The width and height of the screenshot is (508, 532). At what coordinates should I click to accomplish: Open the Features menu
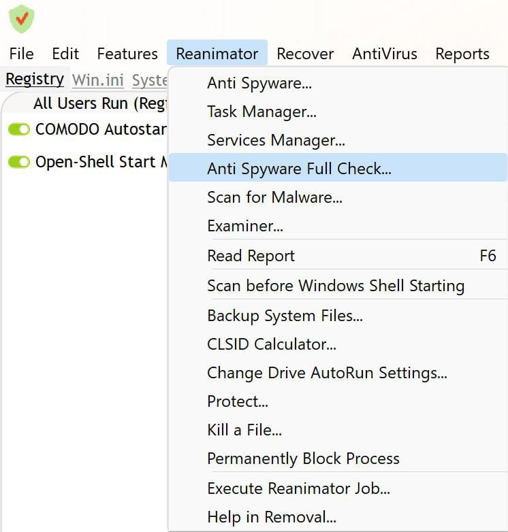coord(127,54)
